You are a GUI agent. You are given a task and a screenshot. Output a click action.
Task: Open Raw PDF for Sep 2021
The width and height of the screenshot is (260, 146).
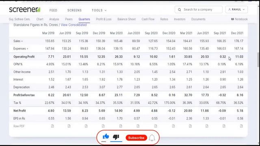[224, 126]
